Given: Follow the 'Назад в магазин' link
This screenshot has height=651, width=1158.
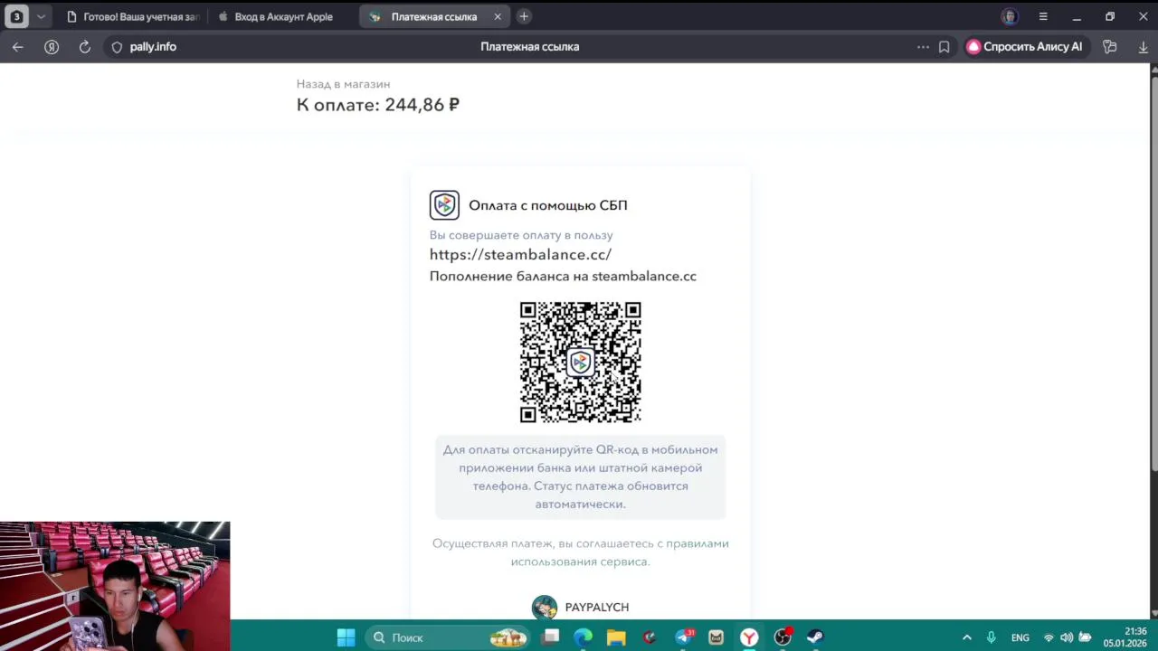Looking at the screenshot, I should pos(343,84).
